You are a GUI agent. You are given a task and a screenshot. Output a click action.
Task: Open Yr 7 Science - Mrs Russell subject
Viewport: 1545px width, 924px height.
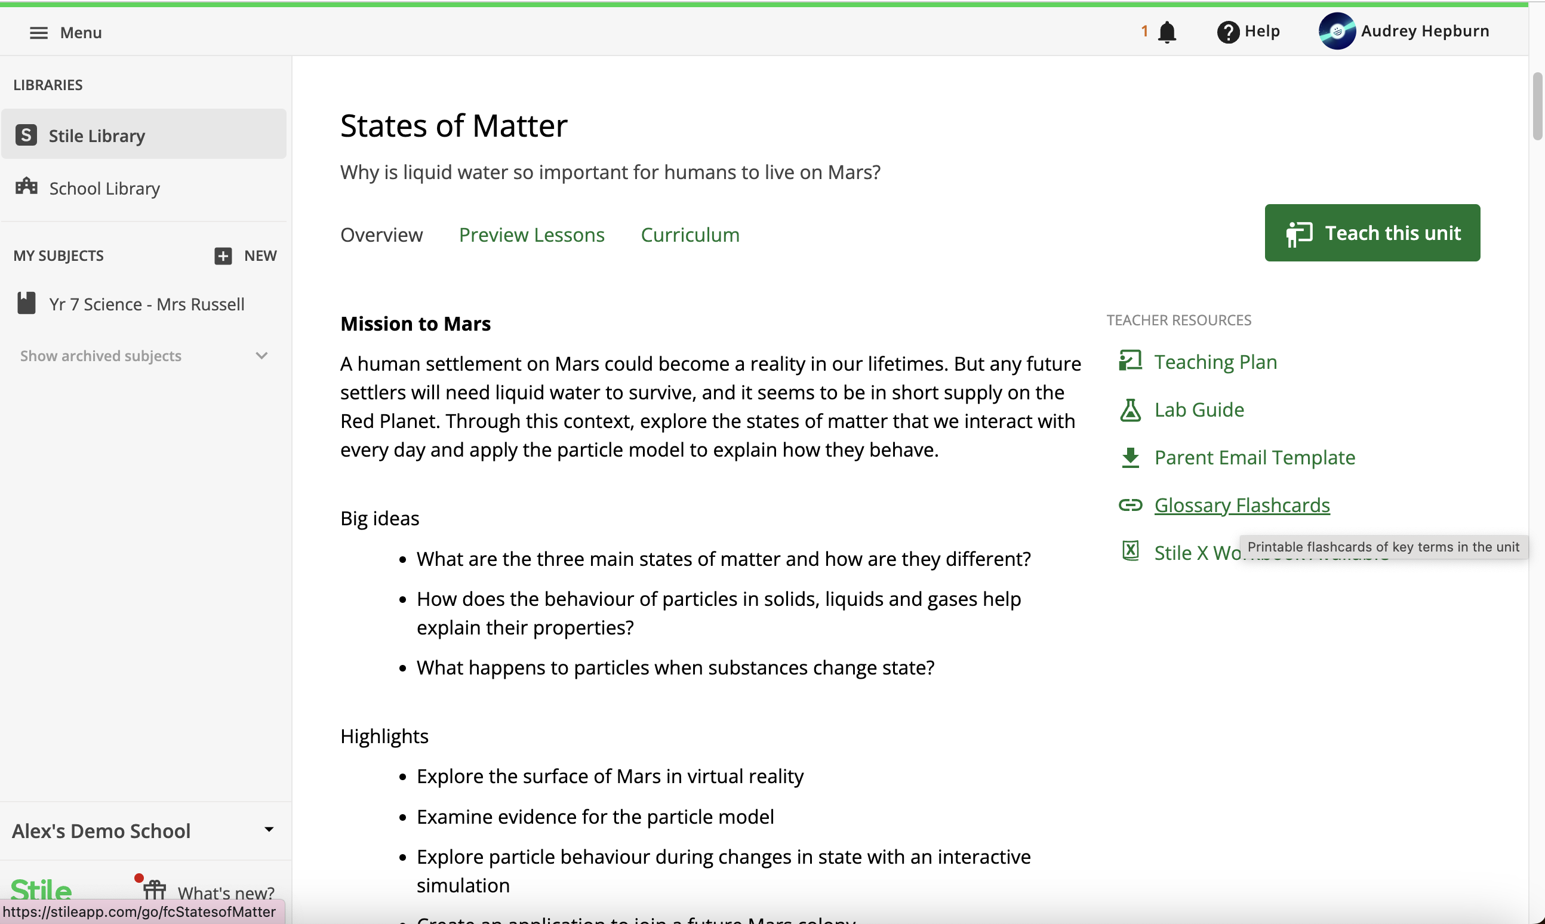coord(146,304)
